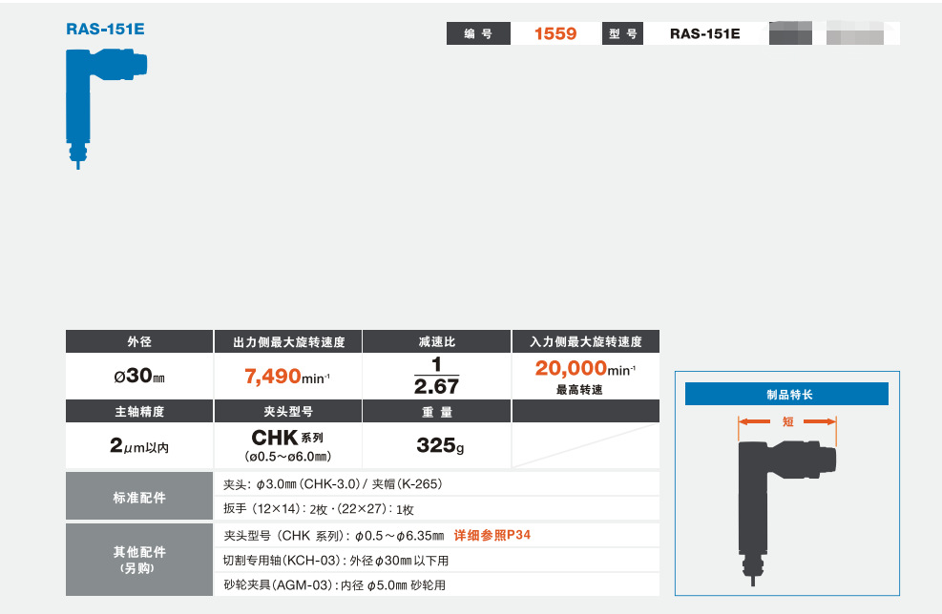Select the blue RAS-151E product silhouette icon

click(x=105, y=110)
